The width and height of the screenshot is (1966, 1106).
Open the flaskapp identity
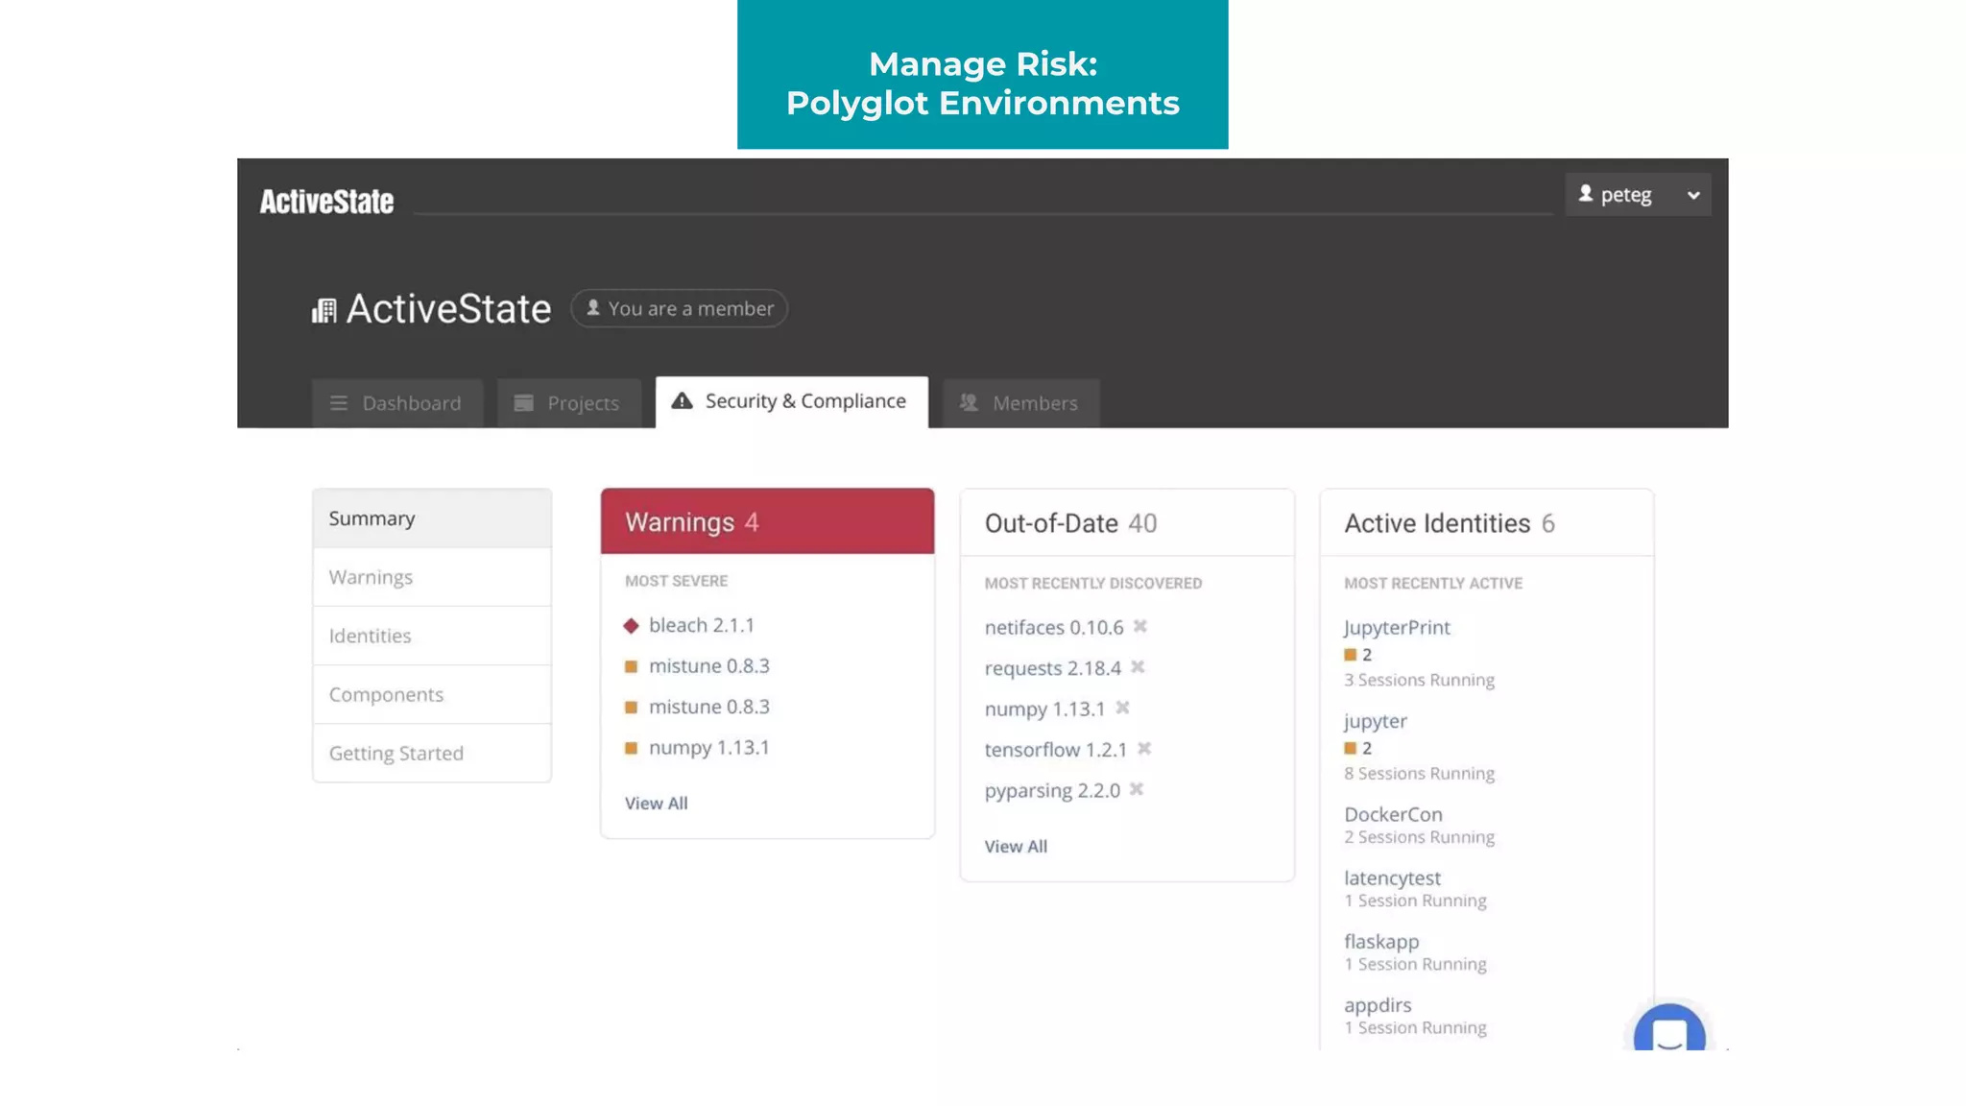coord(1381,942)
